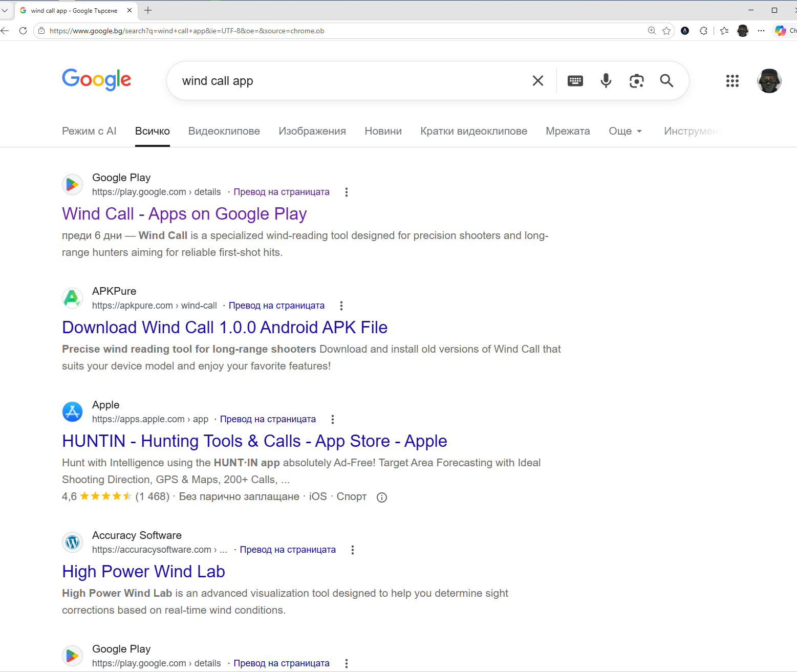This screenshot has width=797, height=672.
Task: Expand the Още dropdown
Action: tap(625, 131)
